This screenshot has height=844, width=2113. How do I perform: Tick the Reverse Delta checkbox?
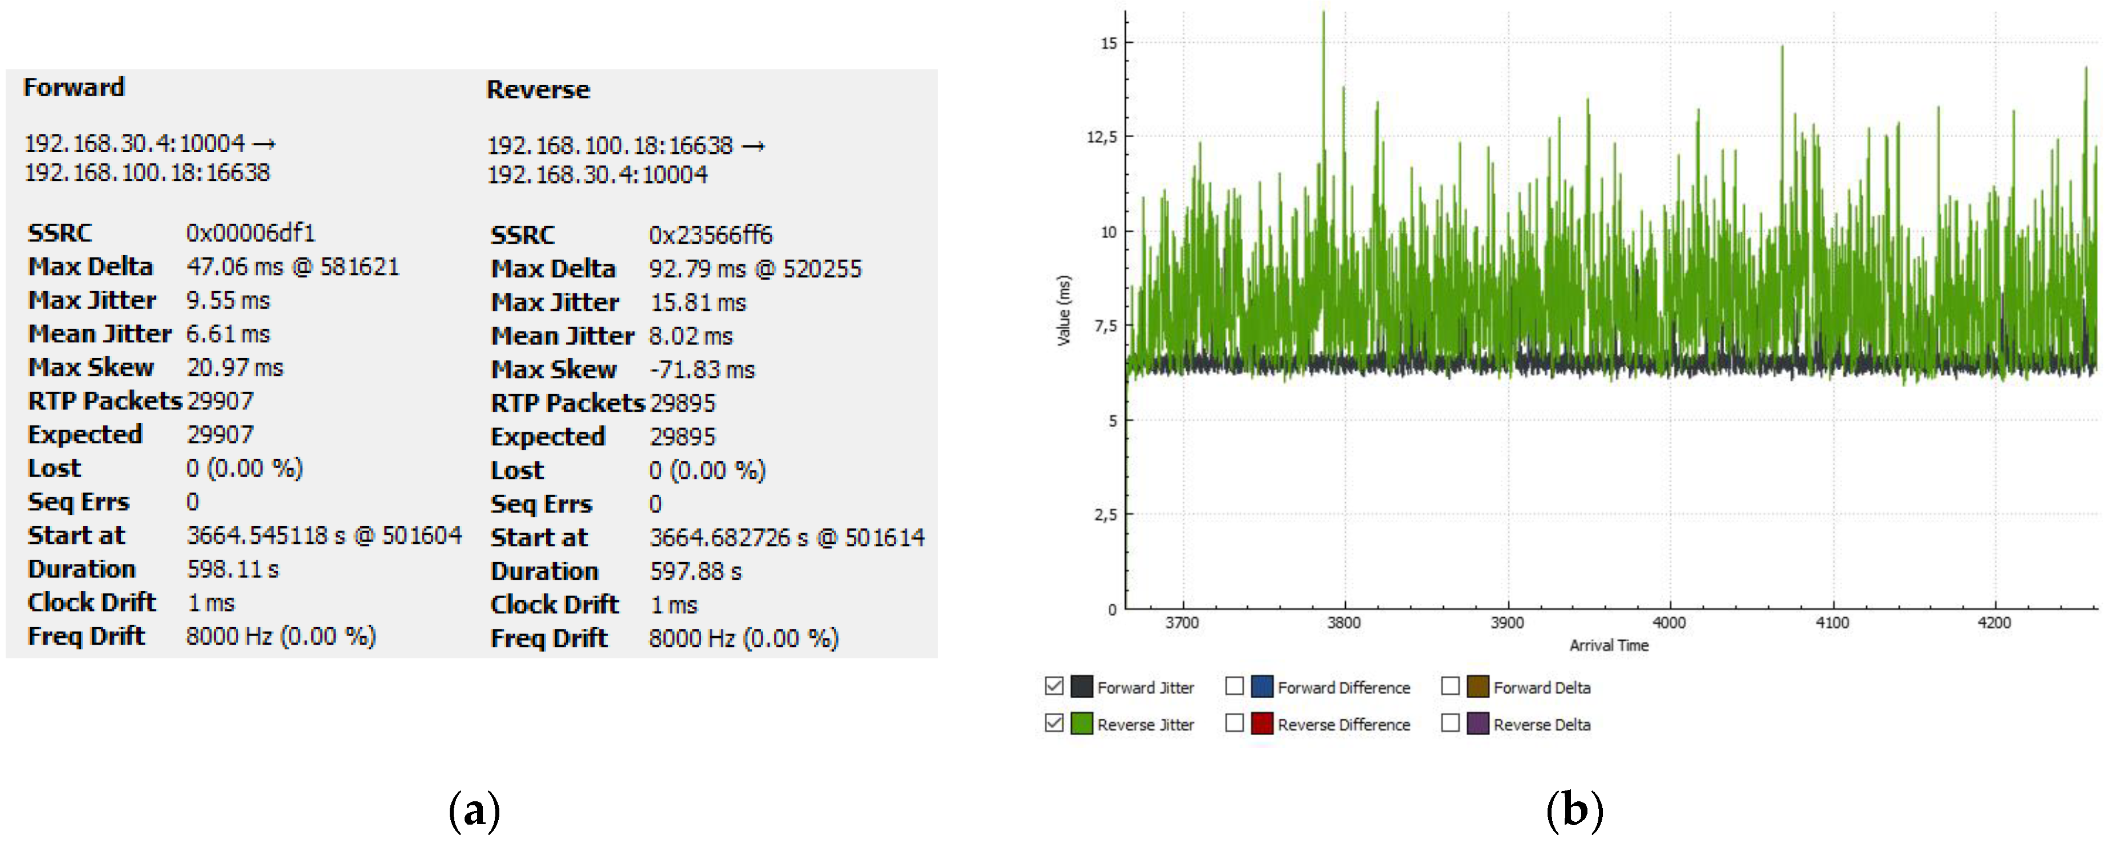click(1450, 723)
